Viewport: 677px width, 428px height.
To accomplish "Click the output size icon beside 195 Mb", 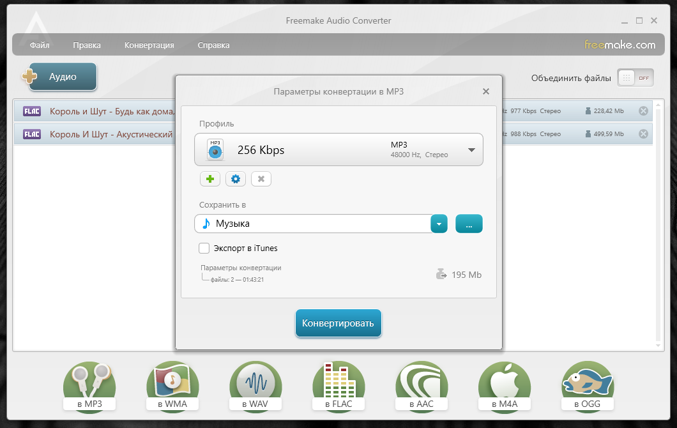I will click(441, 274).
